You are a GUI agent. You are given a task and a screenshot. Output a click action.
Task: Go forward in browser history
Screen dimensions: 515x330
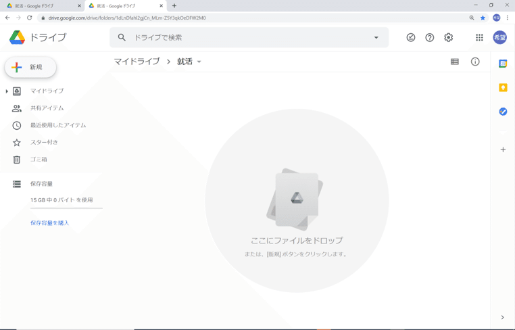(x=18, y=18)
